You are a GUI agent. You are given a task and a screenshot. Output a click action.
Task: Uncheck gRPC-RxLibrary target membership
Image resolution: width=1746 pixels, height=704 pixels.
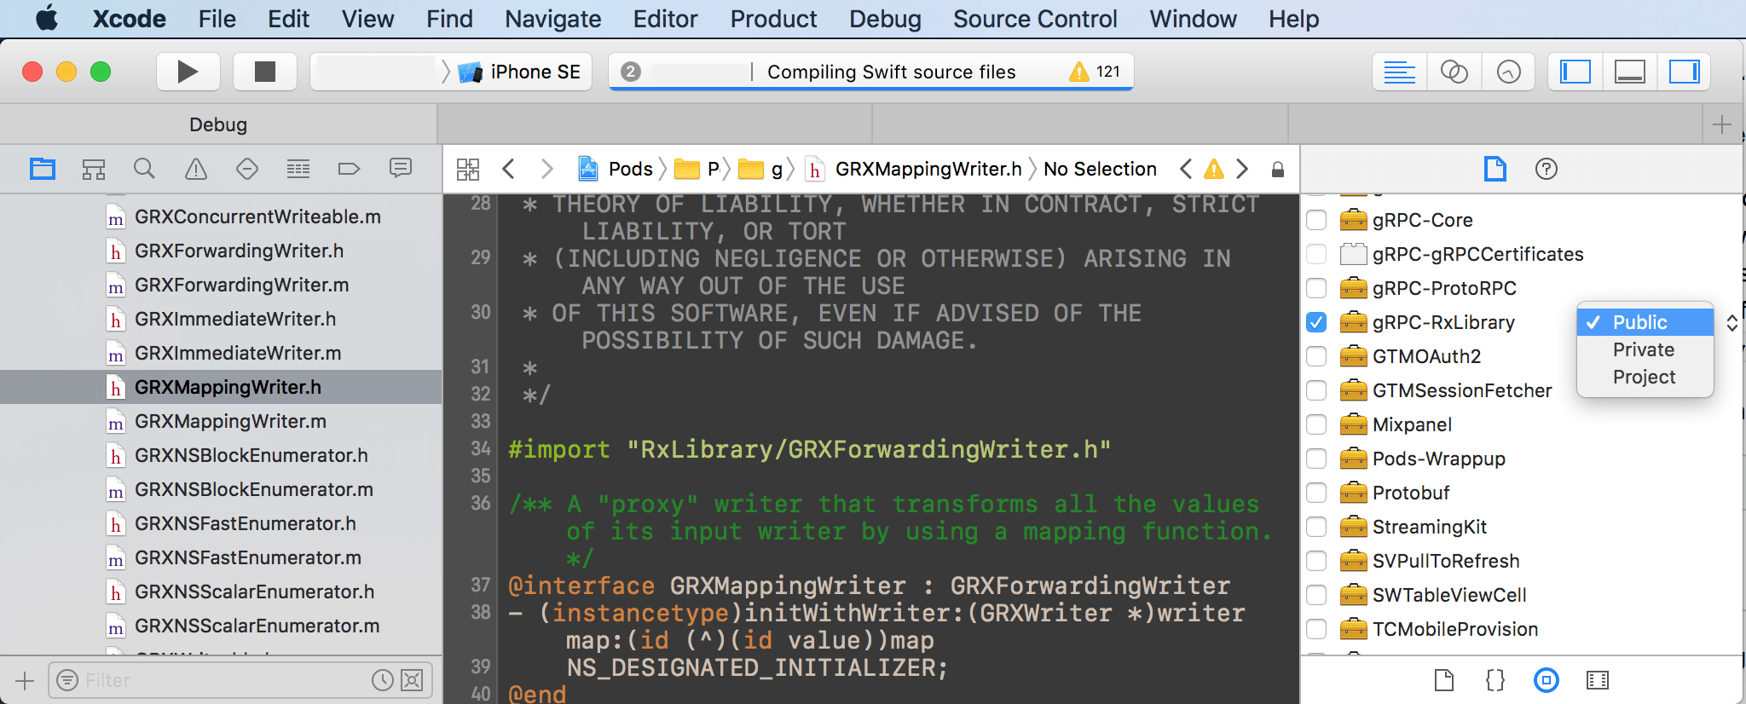tap(1316, 322)
